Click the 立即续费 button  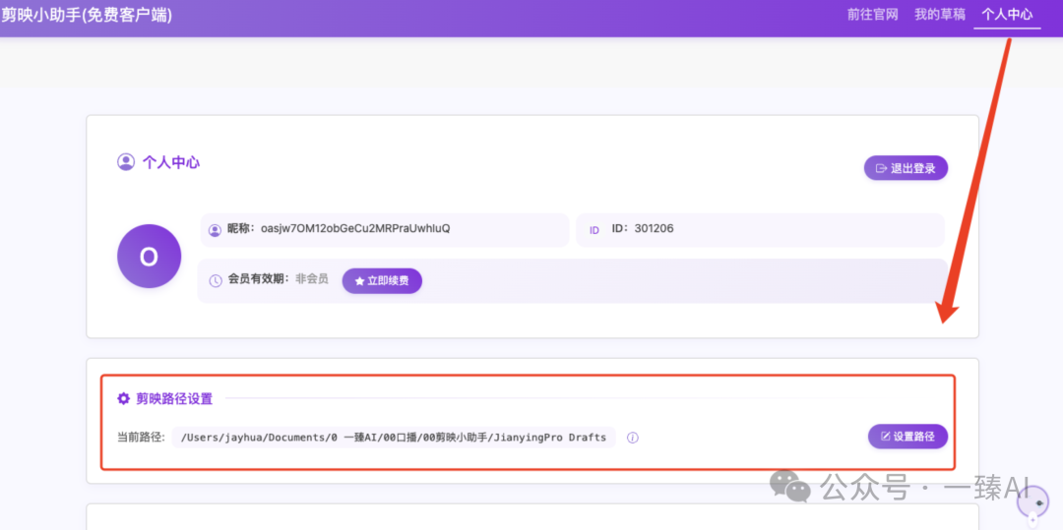click(x=382, y=281)
